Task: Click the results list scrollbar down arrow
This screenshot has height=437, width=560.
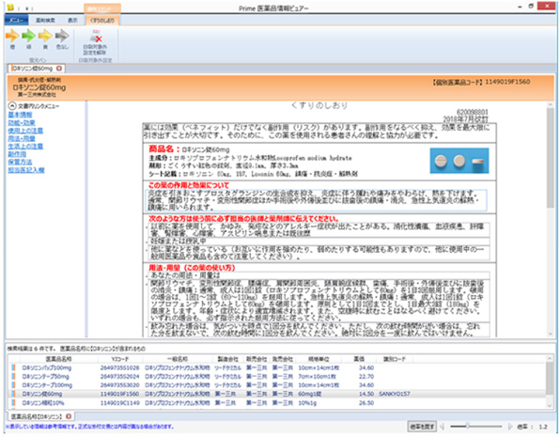Action: point(550,406)
